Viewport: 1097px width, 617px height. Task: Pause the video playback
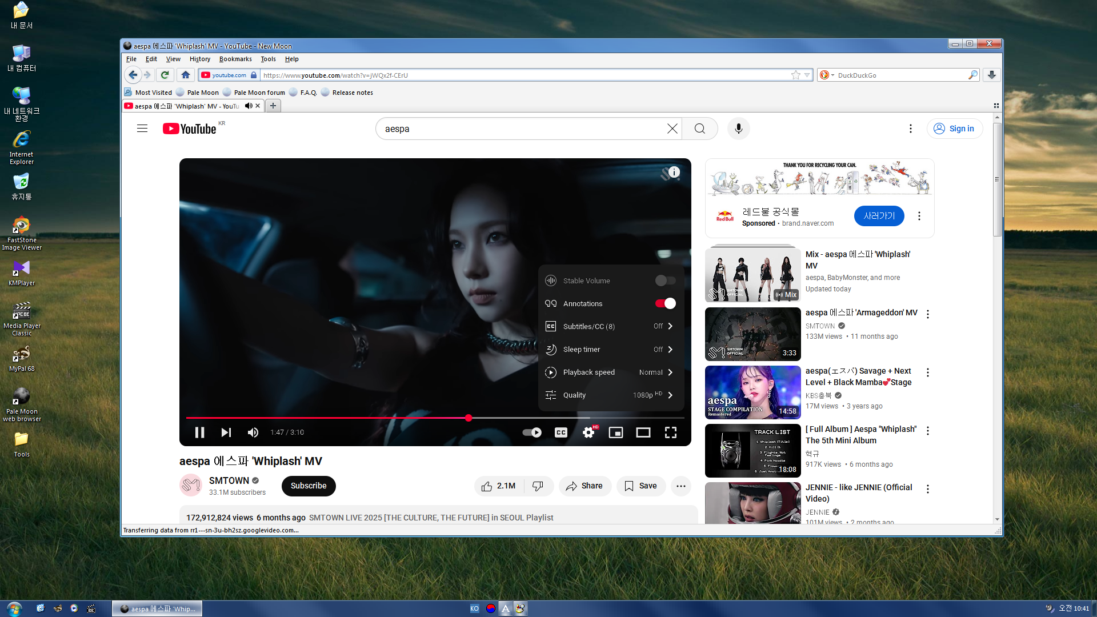[x=199, y=432]
